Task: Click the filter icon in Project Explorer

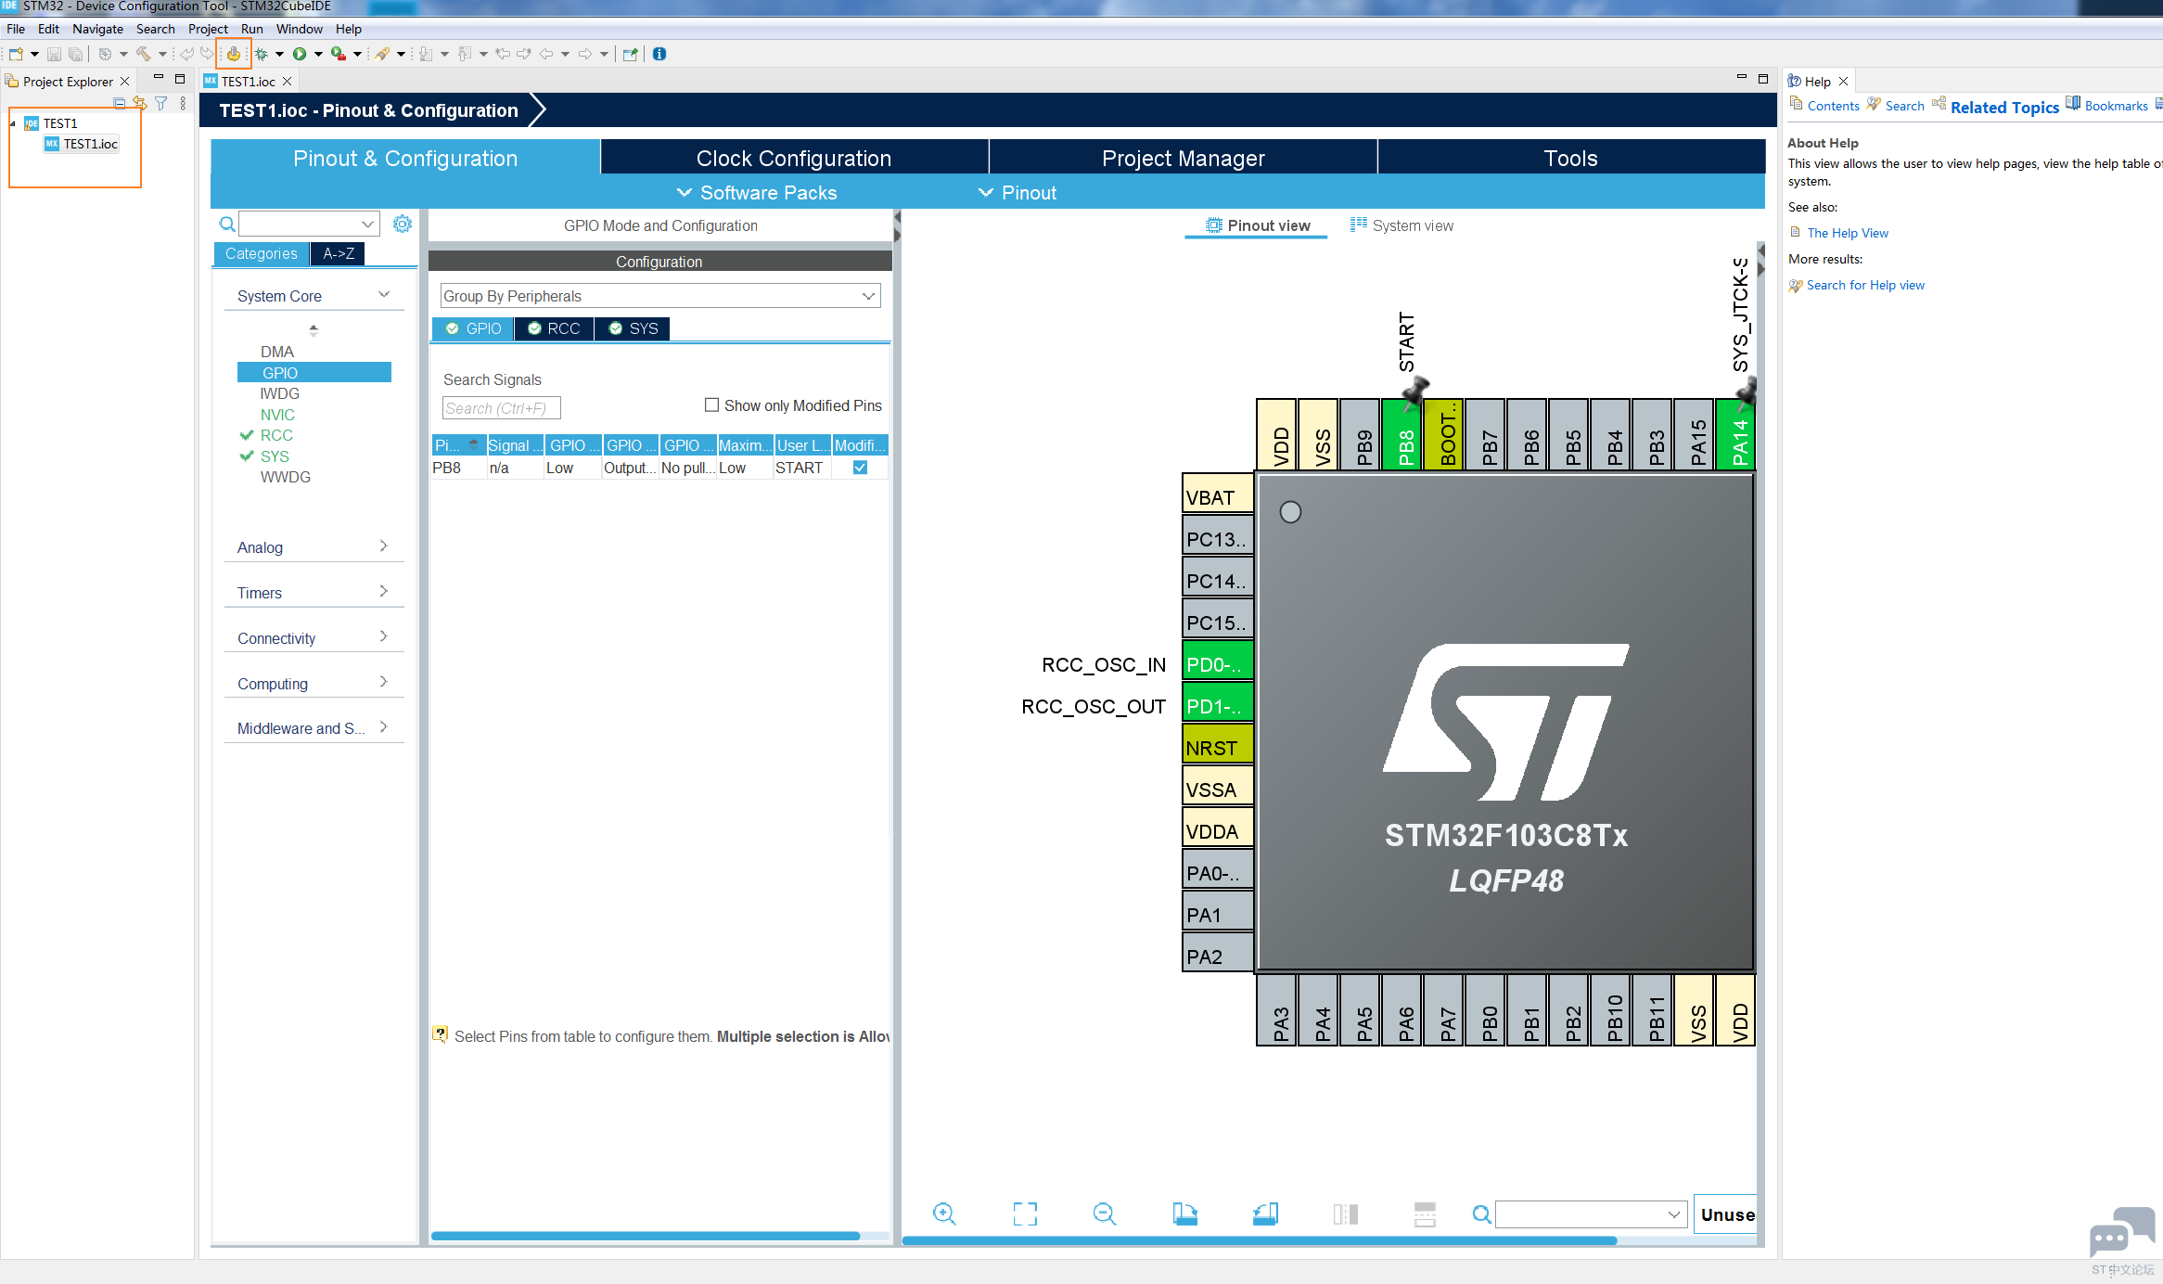Action: point(161,103)
